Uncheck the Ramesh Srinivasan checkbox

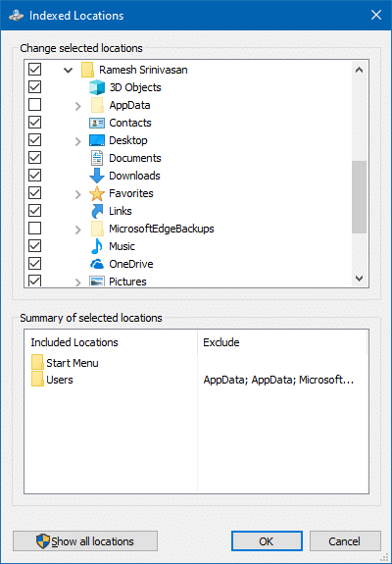click(x=35, y=69)
